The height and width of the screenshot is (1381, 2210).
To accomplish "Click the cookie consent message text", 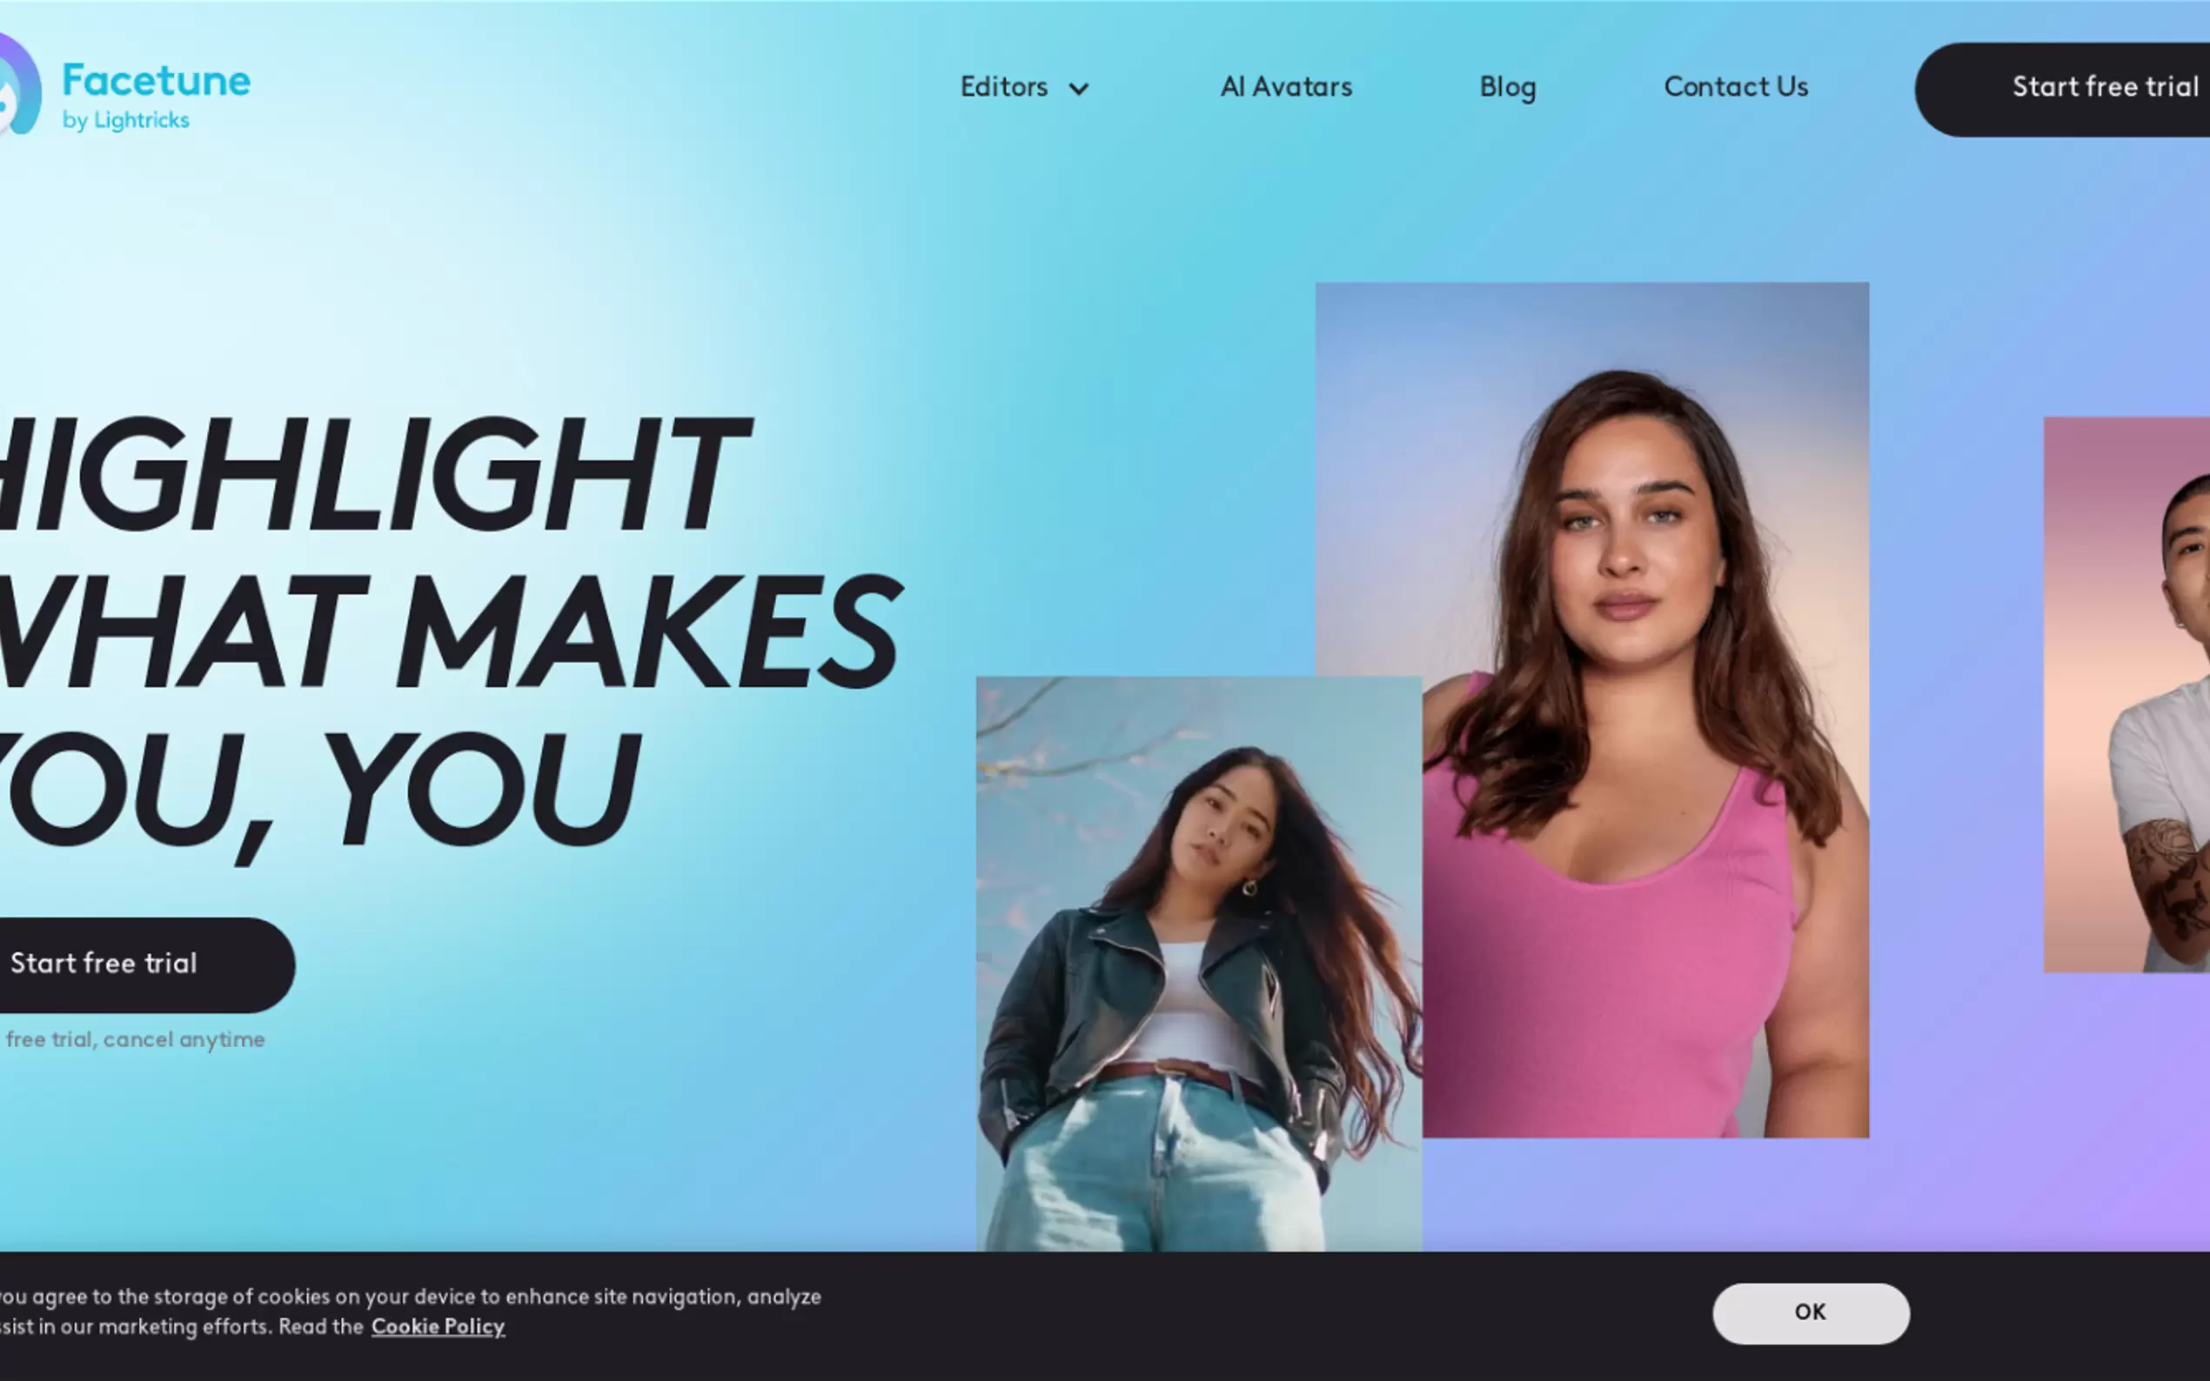I will [x=412, y=1311].
